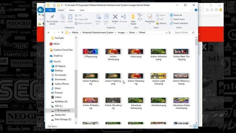
Task: Click the Edit command in Open group
Action: pyautogui.click(x=160, y=19)
